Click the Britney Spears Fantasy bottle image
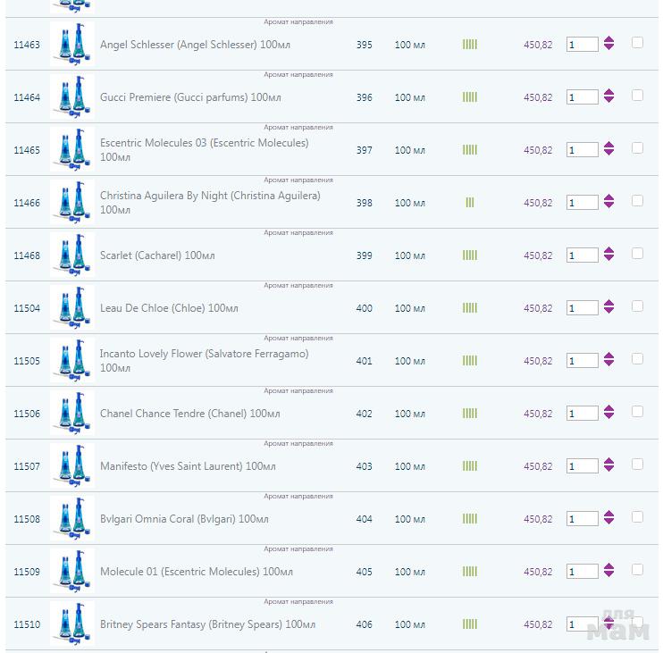 pyautogui.click(x=71, y=624)
